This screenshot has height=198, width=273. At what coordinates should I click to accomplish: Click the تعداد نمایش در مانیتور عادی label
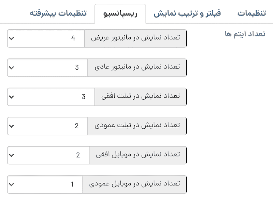click(x=137, y=67)
